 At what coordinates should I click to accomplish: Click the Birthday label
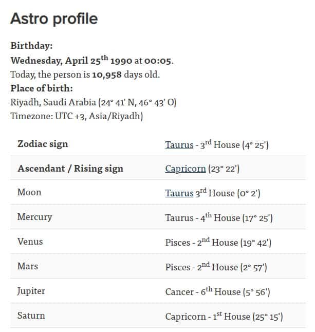pyautogui.click(x=31, y=46)
